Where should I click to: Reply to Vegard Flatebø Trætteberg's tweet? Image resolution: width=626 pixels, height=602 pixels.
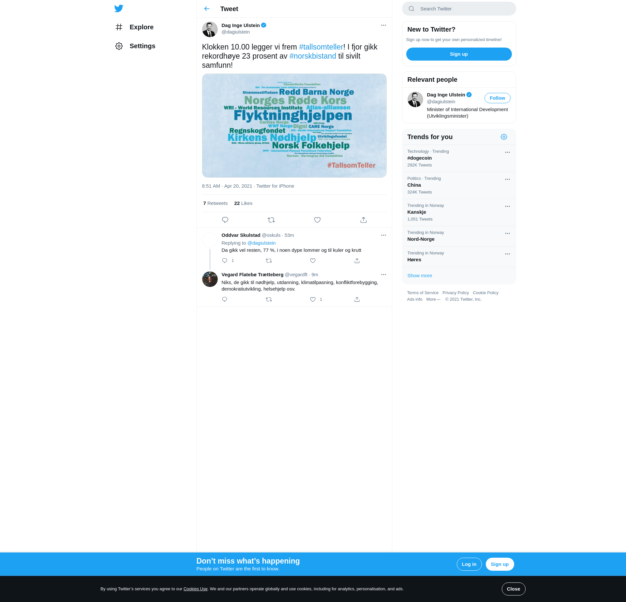coord(225,299)
